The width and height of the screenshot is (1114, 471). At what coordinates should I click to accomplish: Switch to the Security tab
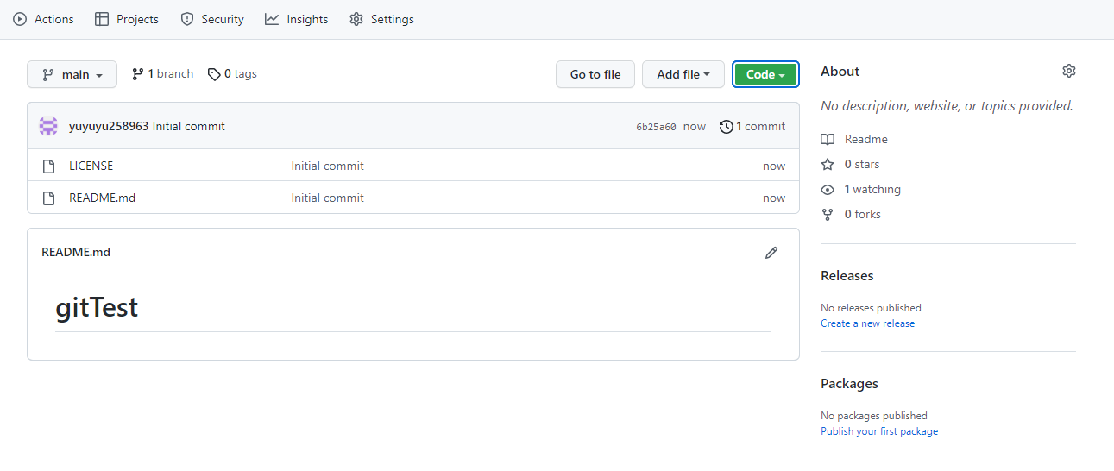(x=212, y=19)
